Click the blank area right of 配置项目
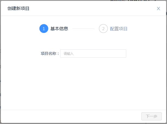This screenshot has height=124, width=167. pyautogui.click(x=146, y=29)
